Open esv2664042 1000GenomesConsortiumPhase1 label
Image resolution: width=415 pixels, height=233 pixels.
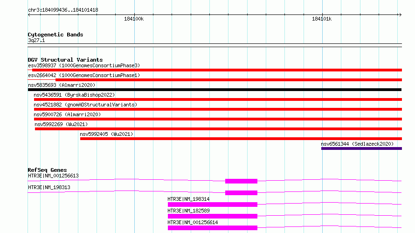coord(84,75)
